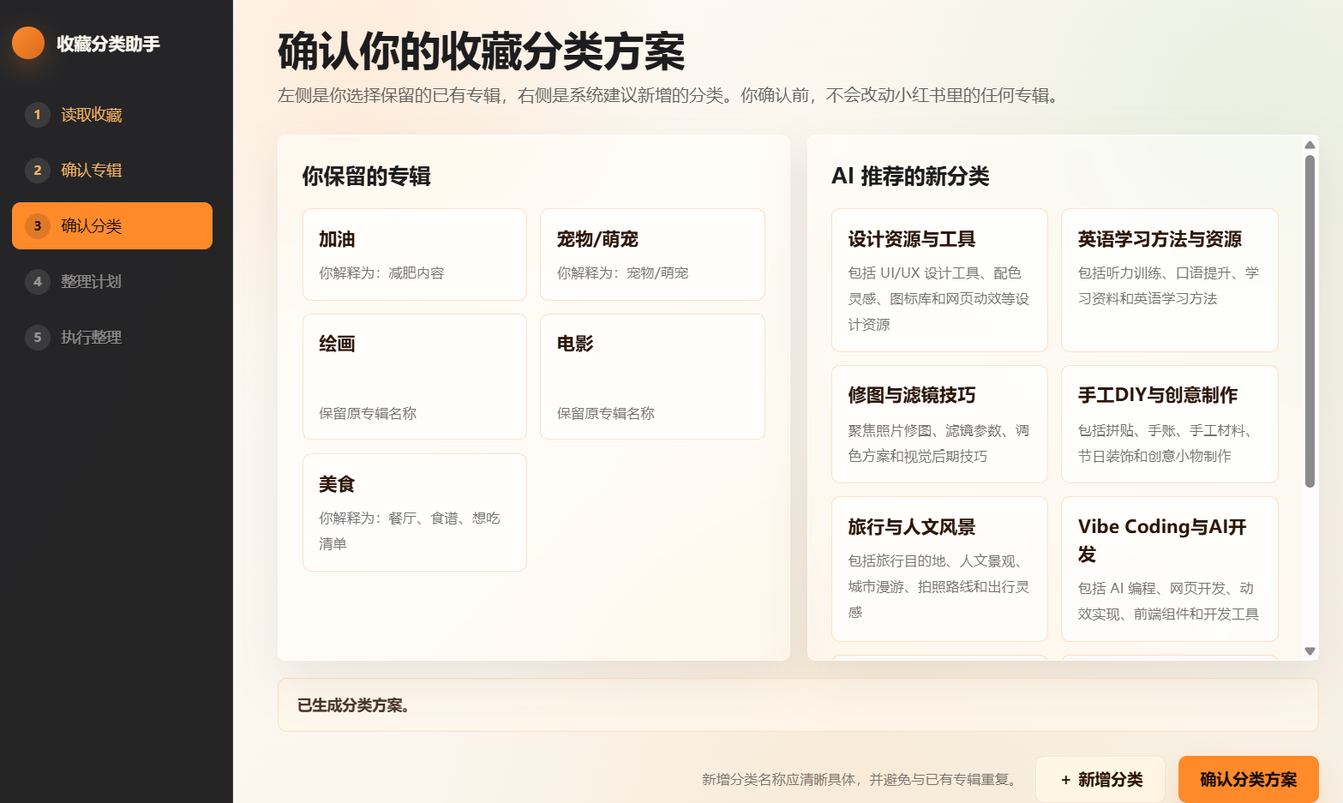
Task: Open 旅行与人文风景 category card
Action: point(939,569)
